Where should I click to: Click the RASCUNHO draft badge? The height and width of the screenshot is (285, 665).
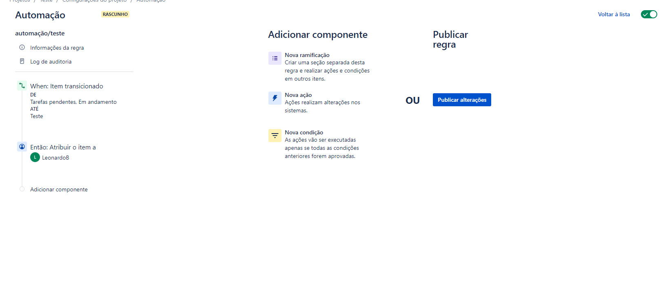click(x=115, y=14)
